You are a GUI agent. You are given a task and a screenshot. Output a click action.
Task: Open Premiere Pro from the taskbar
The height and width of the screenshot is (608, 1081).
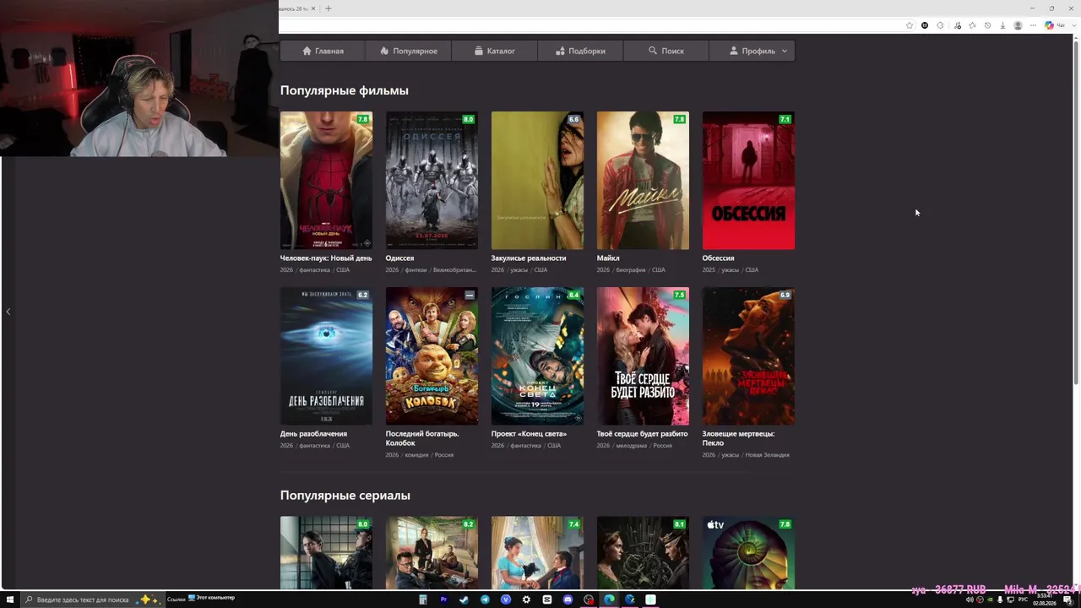(443, 600)
